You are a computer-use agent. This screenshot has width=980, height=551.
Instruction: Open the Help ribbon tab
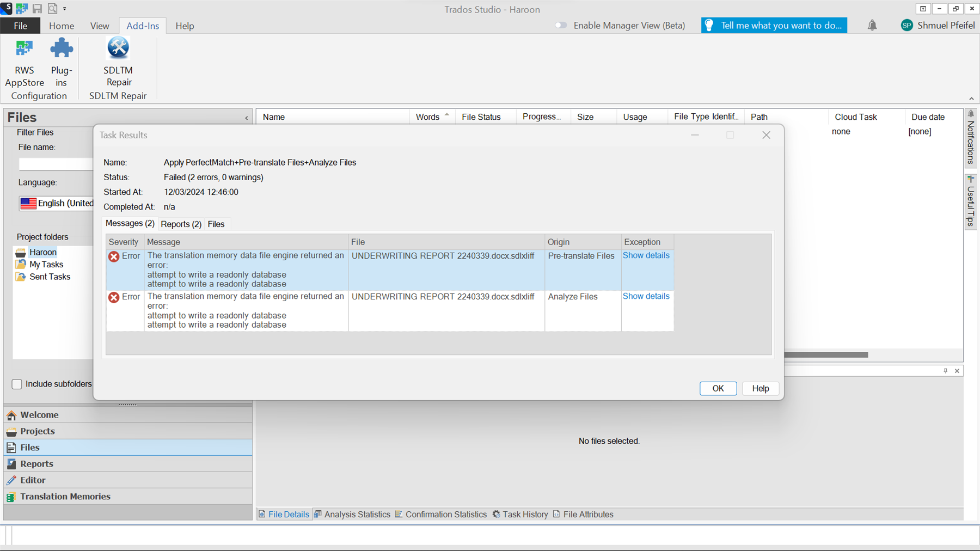(185, 26)
